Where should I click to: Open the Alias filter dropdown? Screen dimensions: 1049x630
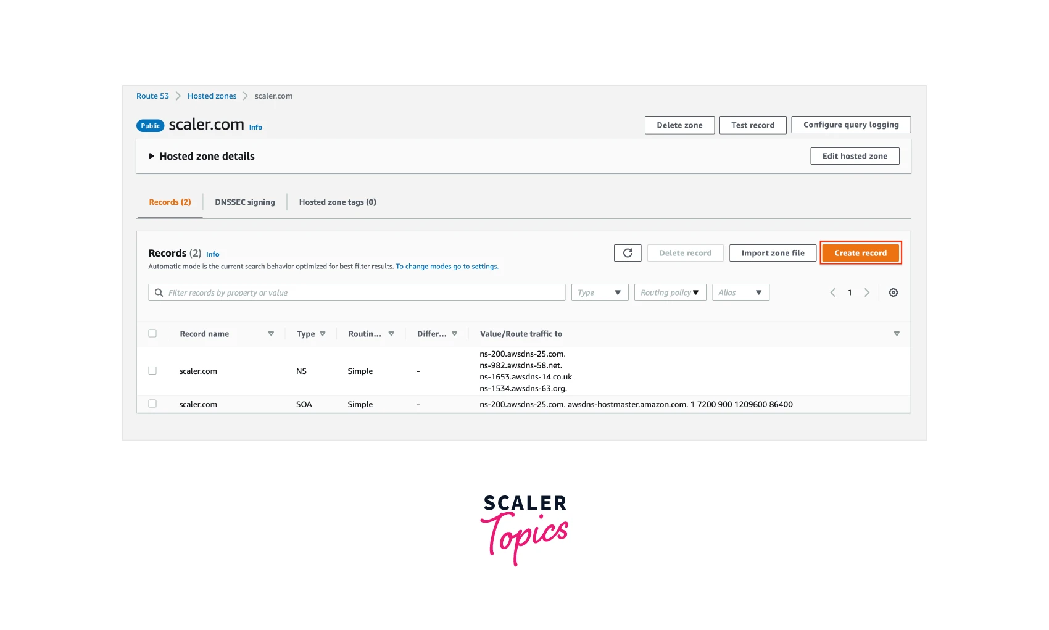(740, 292)
